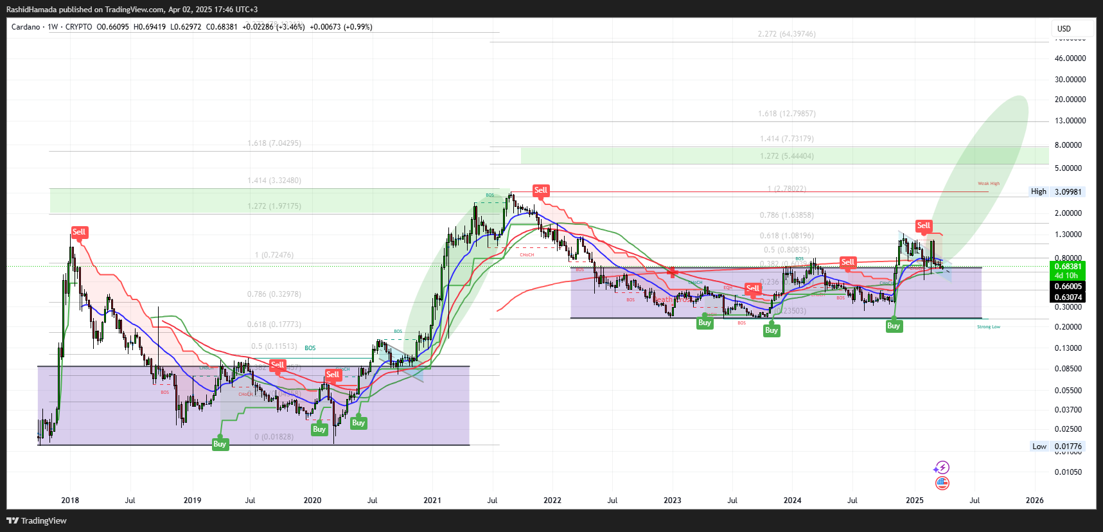Click the Fibonacci label 1.618 (12.79857)
The width and height of the screenshot is (1103, 532).
tap(787, 114)
